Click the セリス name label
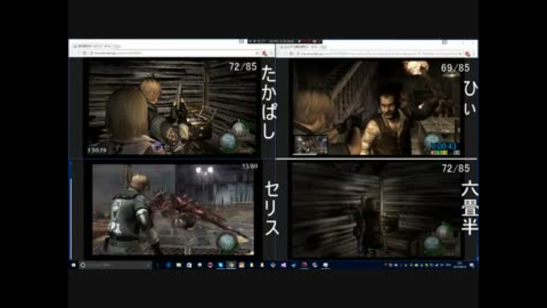 (272, 209)
